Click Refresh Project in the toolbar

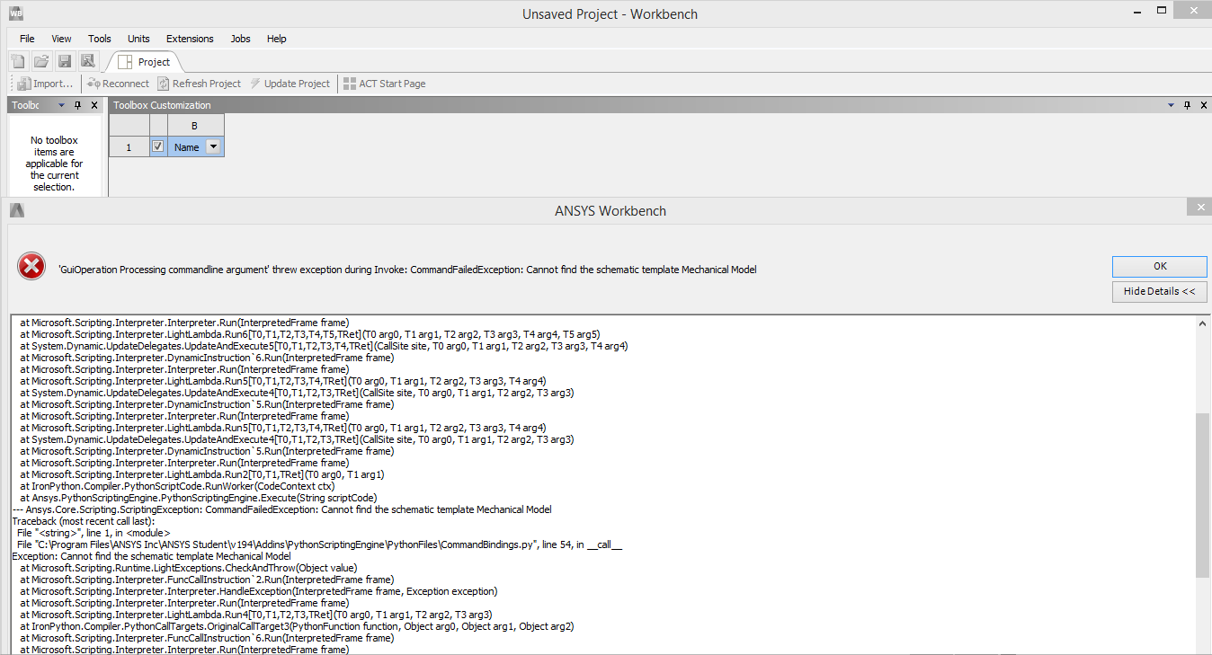(x=199, y=84)
